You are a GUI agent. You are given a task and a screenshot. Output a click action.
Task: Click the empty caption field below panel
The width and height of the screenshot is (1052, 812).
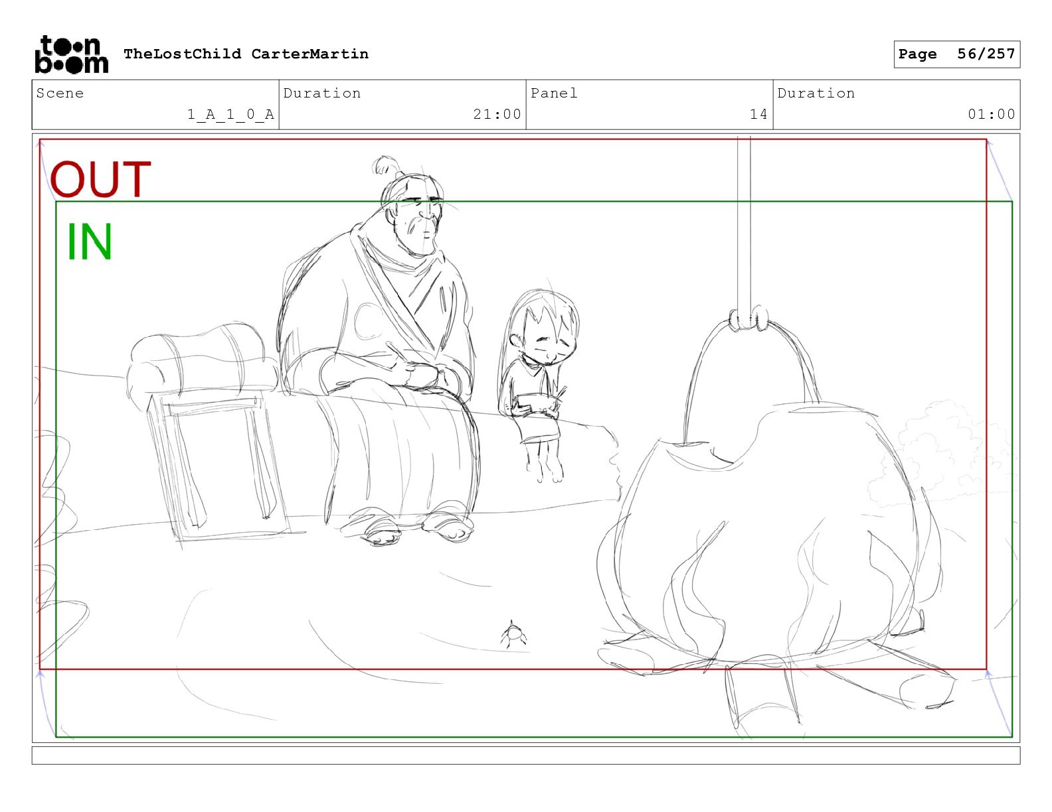point(526,755)
